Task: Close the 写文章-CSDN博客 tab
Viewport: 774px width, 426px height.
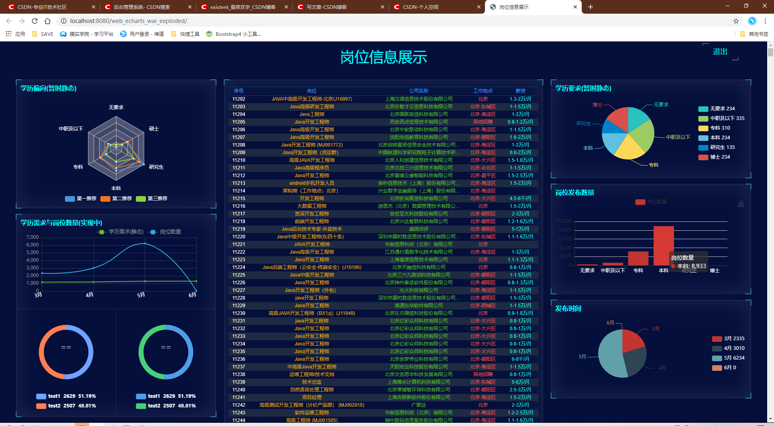Action: coord(382,7)
